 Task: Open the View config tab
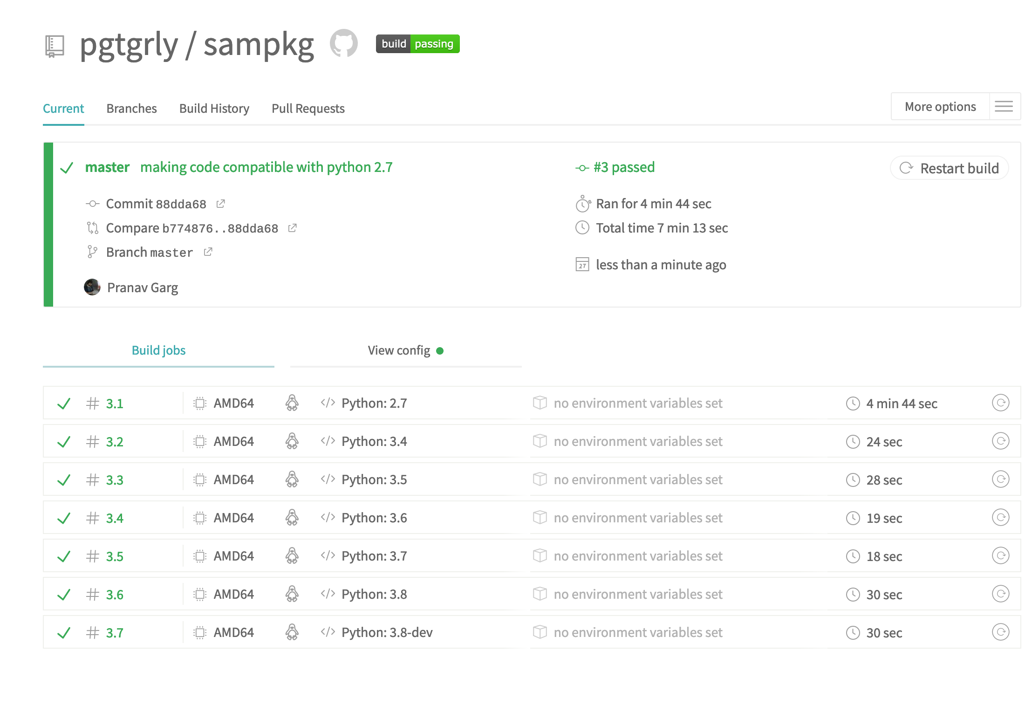pyautogui.click(x=399, y=350)
